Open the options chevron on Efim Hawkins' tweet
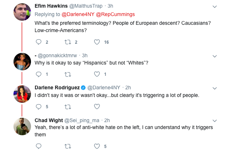 point(215,7)
